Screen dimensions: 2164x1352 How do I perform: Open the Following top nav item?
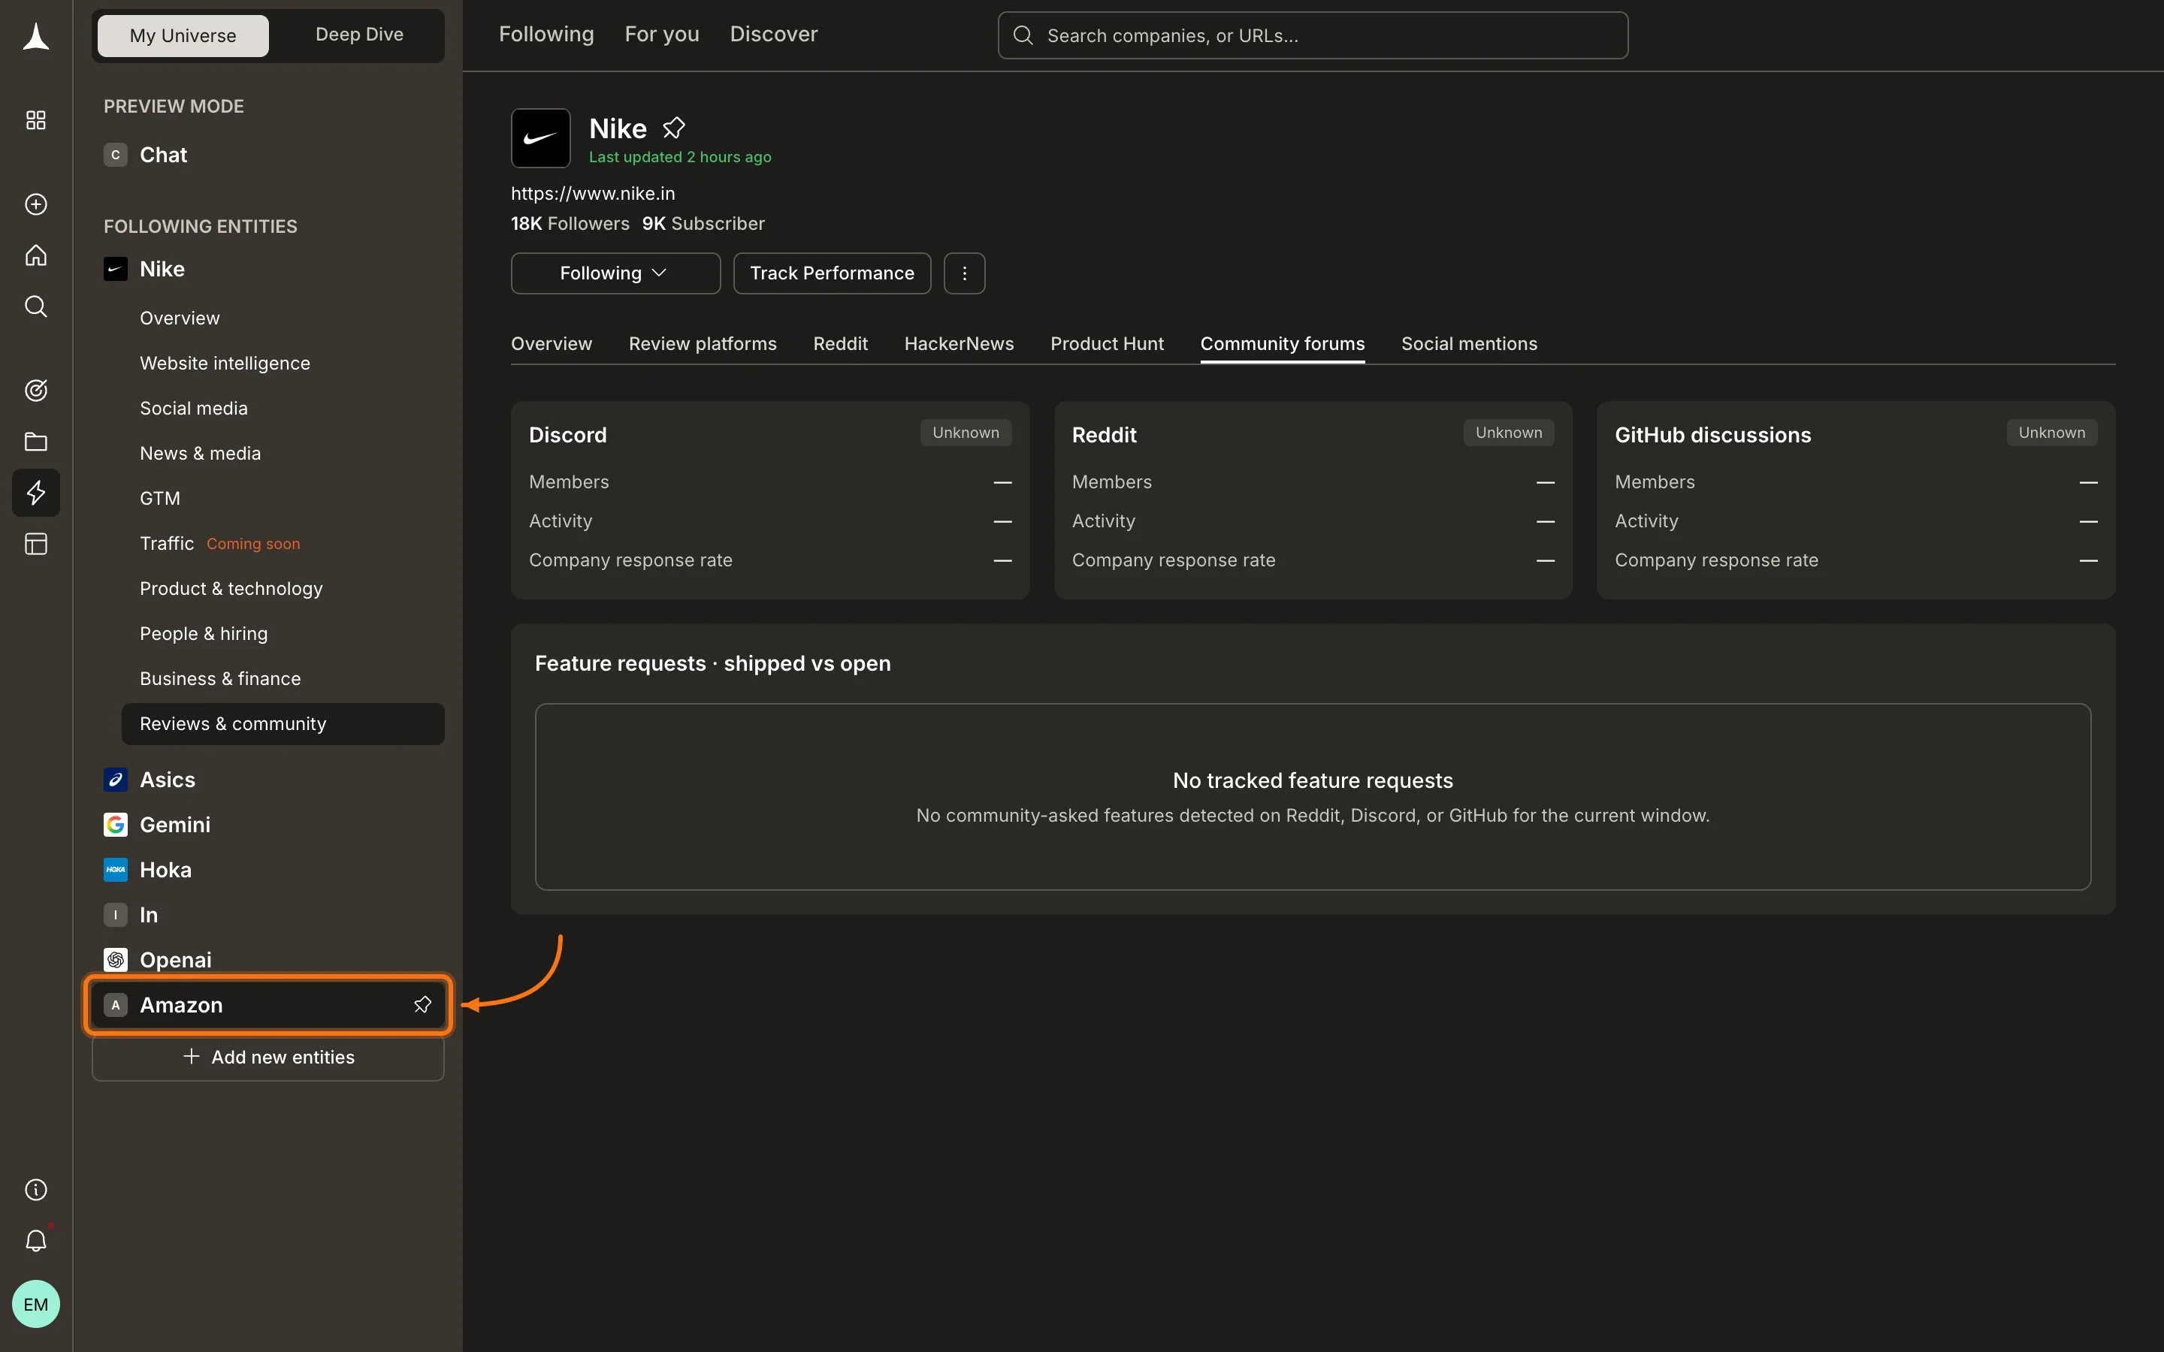tap(546, 34)
